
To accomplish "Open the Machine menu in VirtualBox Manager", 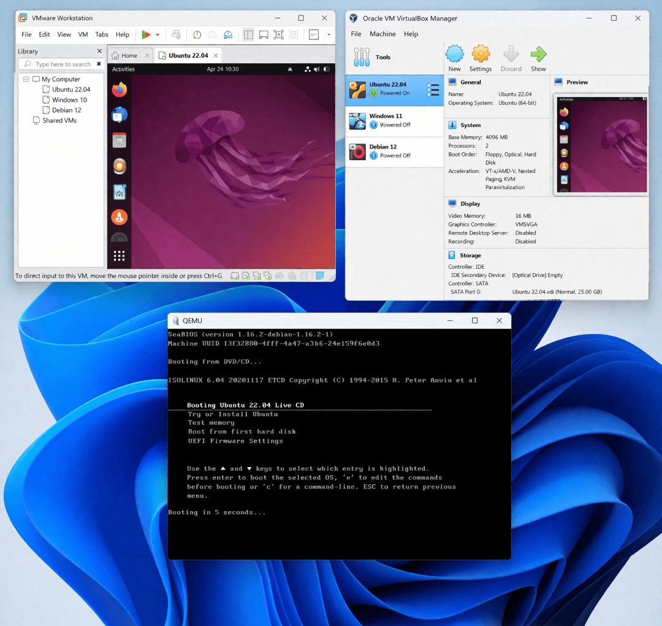I will pos(382,34).
